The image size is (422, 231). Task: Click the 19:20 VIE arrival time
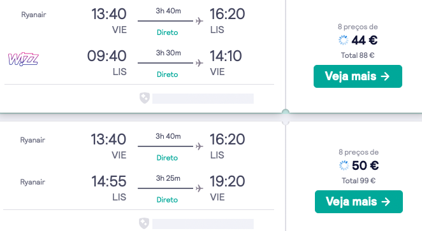coord(227,181)
